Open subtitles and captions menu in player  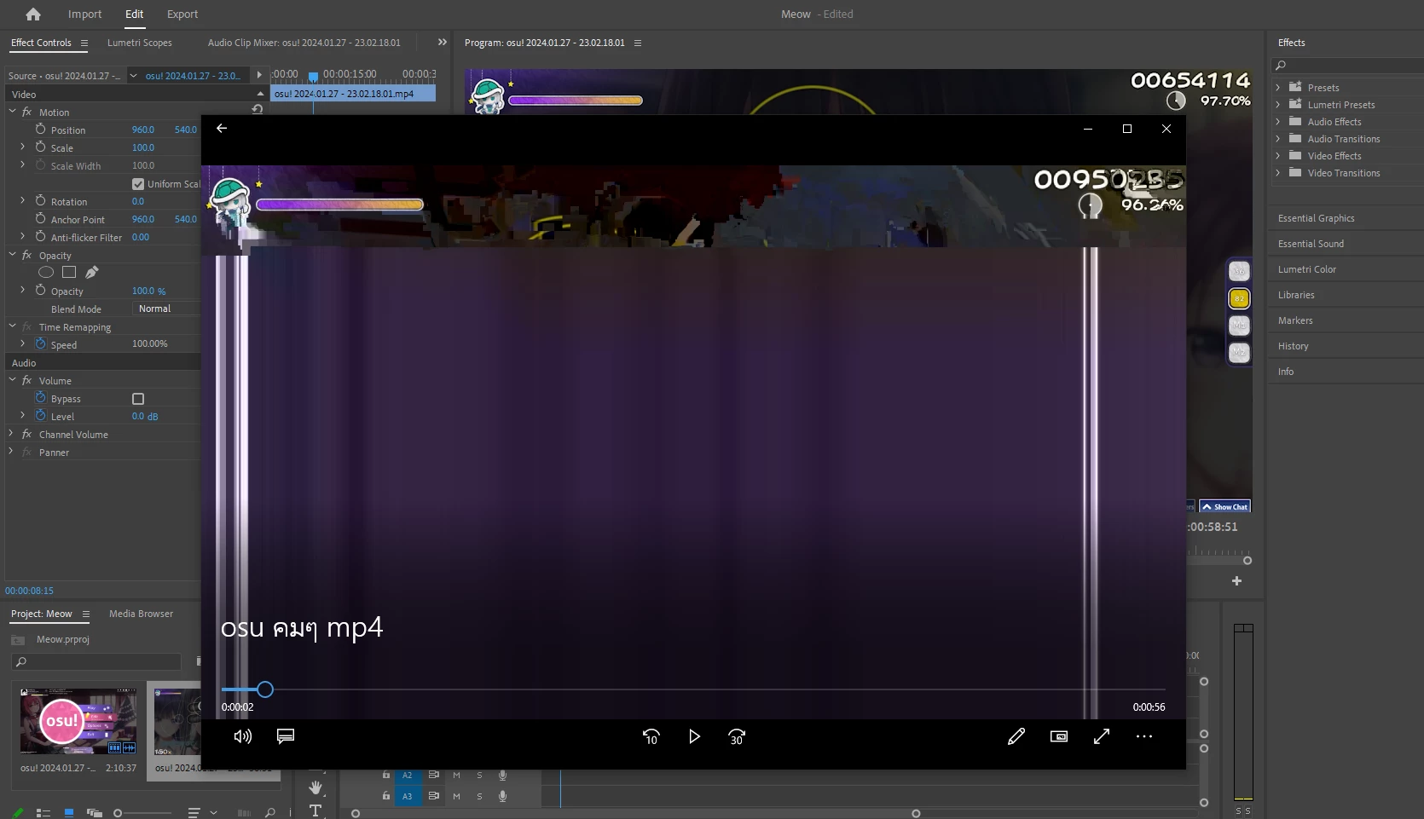click(x=286, y=736)
